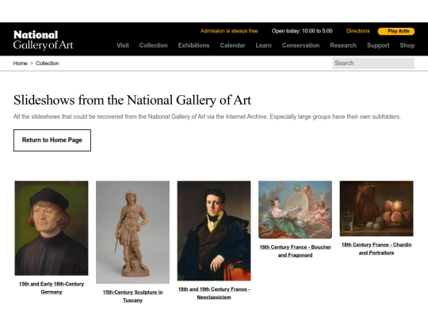This screenshot has height=321, width=428.
Task: Open '18th Century France - Chardin and Portraiture' link
Action: tap(376, 249)
